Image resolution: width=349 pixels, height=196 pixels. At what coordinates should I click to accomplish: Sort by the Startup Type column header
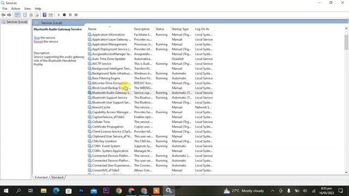click(182, 29)
